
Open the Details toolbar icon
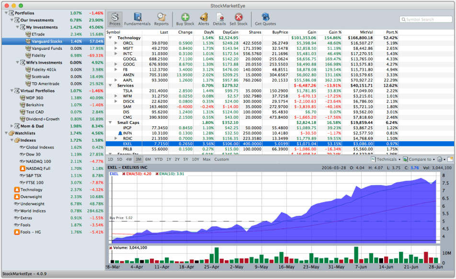(220, 17)
